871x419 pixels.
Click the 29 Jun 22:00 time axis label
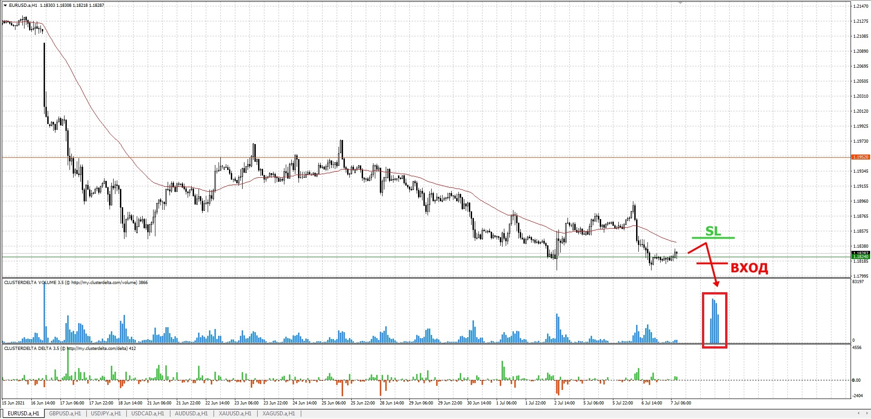(x=450, y=403)
